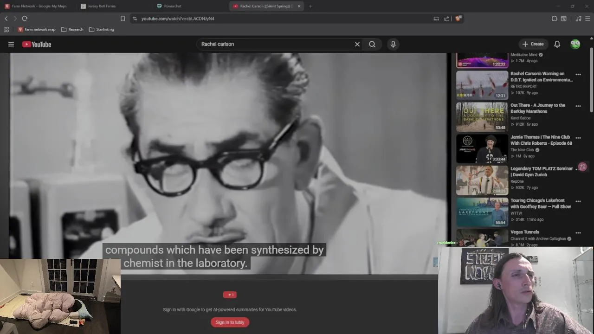Bookmark this page icon in address bar
Screen dimensions: 594x334
123,19
